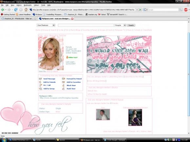Switch to the chautran_01 Photobucket tab
Image resolution: width=190 pixels, height=142 pixels.
(19, 19)
